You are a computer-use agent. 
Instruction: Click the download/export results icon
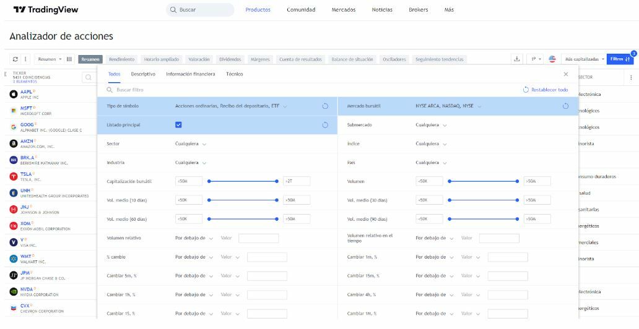pos(516,59)
